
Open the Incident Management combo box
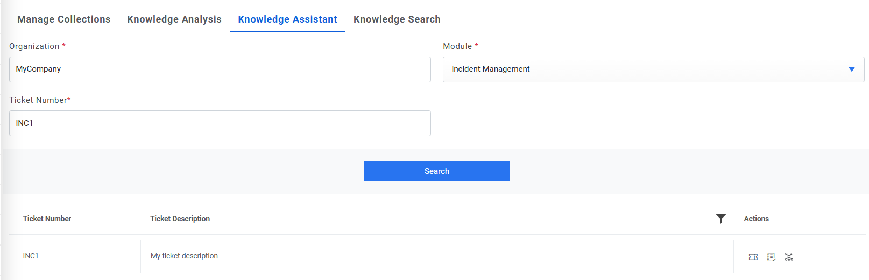[x=646, y=69]
